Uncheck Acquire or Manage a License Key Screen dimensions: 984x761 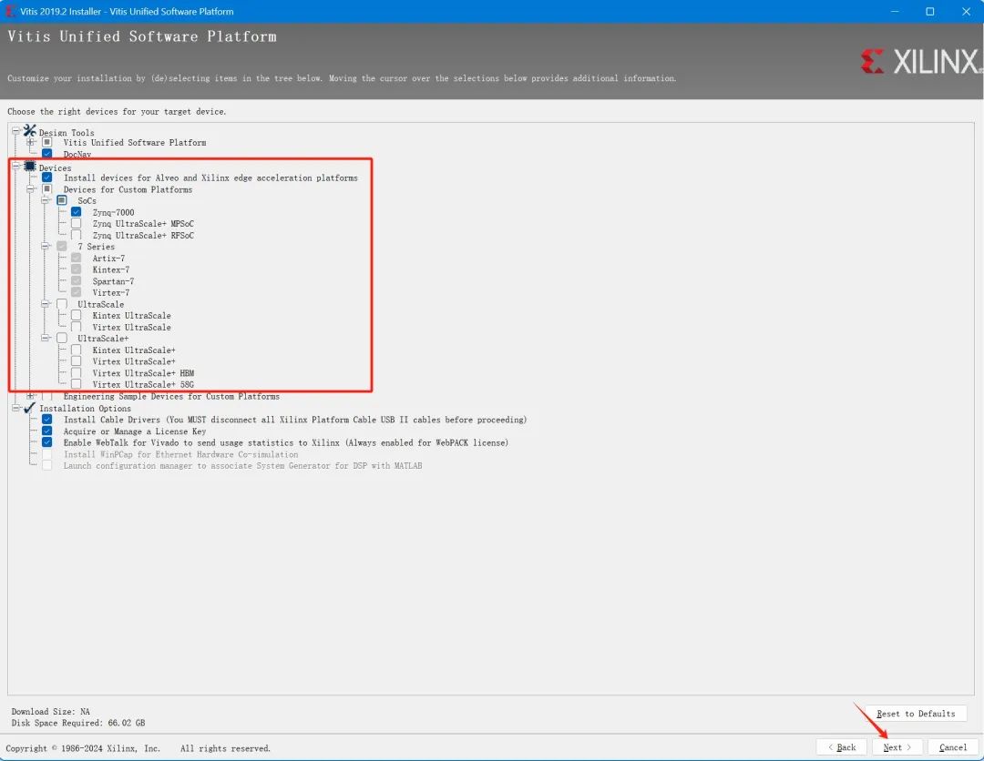point(47,431)
